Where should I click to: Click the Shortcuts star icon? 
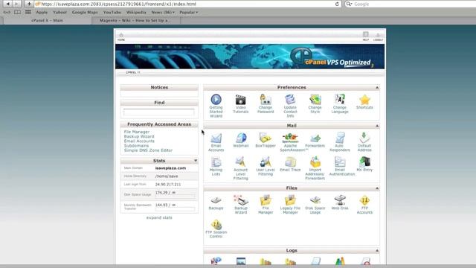point(364,100)
